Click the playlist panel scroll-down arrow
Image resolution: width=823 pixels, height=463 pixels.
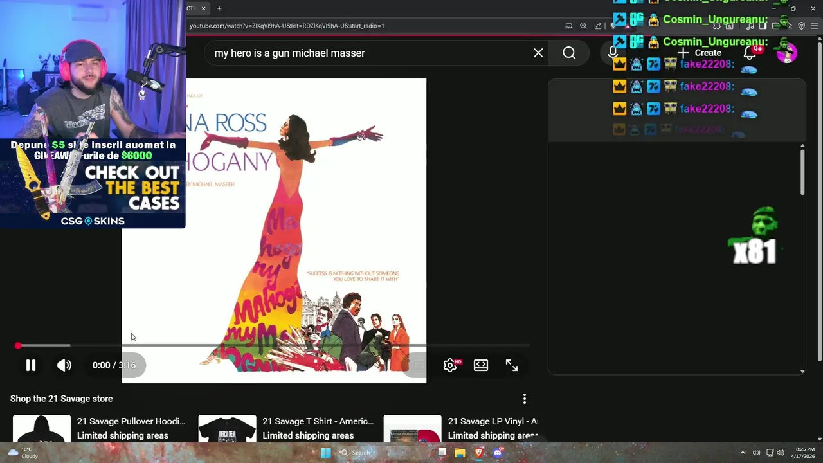pyautogui.click(x=802, y=371)
